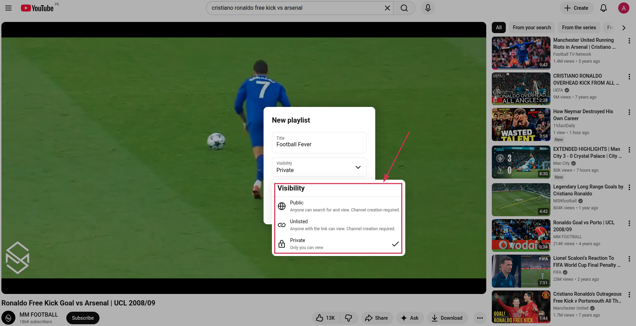The image size is (636, 326).
Task: Click the Ask sparkle button
Action: (x=410, y=318)
